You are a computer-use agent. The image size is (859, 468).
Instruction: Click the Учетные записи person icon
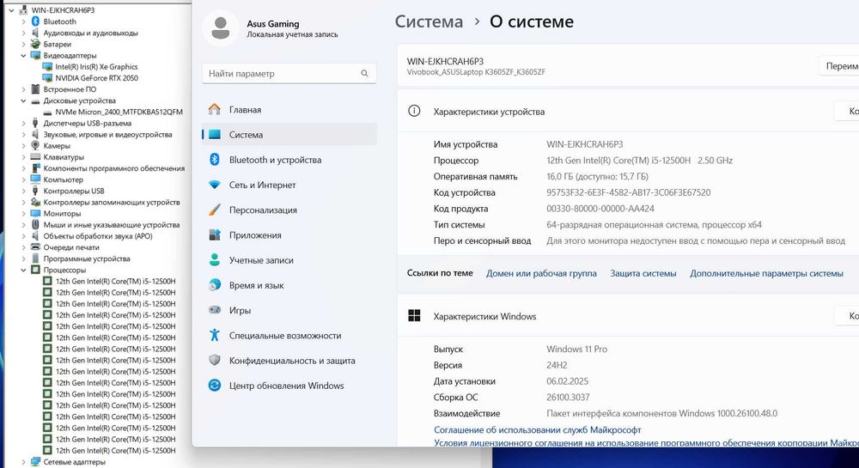215,260
